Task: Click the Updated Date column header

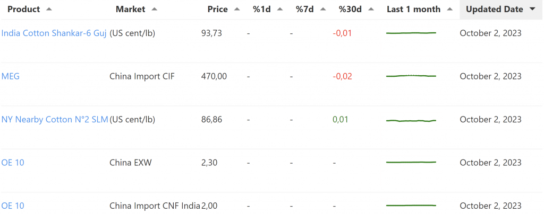Action: tap(494, 9)
